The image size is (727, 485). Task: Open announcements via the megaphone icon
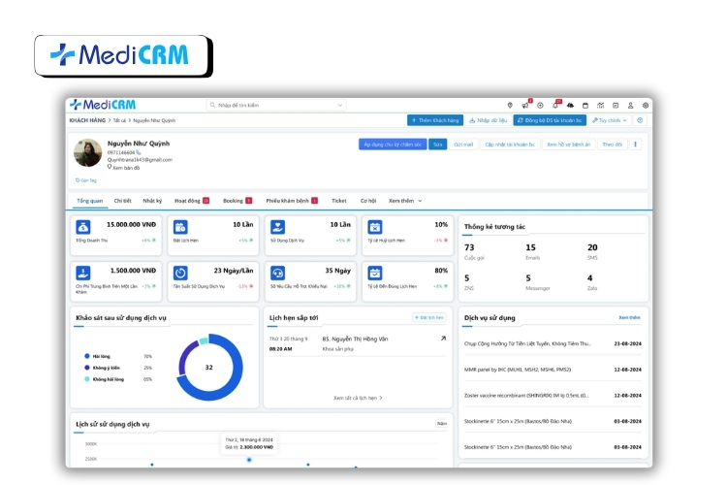[x=525, y=105]
